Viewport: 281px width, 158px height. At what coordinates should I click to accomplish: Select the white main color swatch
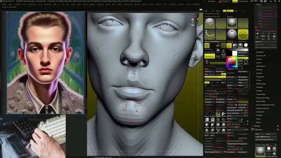(x=235, y=53)
